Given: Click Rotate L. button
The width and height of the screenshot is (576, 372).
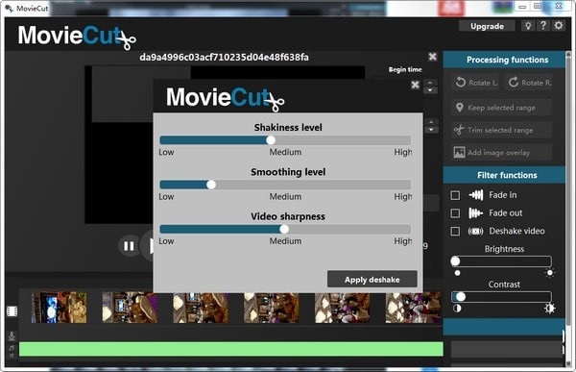Looking at the screenshot, I should click(476, 83).
